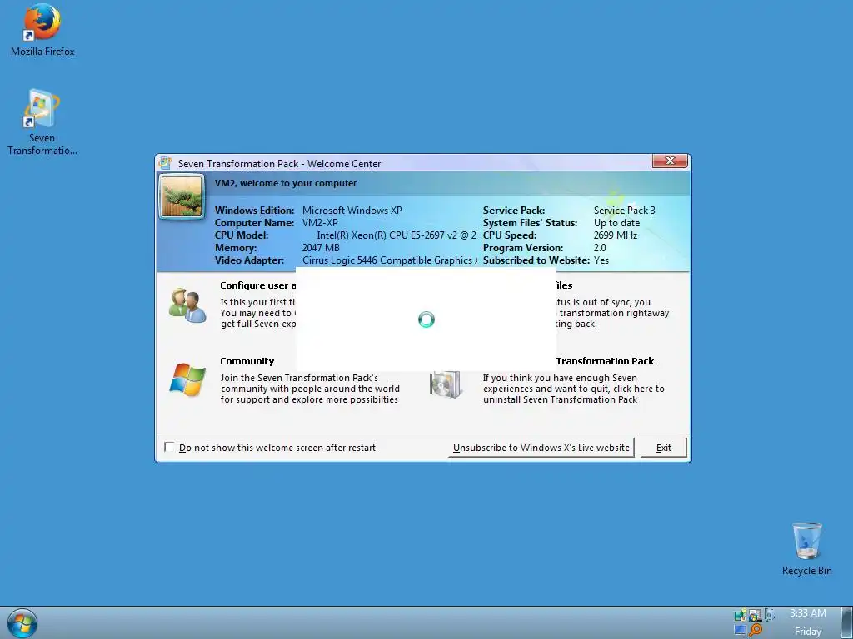The height and width of the screenshot is (639, 853).
Task: Open the Configure user accounts heading
Action: (258, 285)
